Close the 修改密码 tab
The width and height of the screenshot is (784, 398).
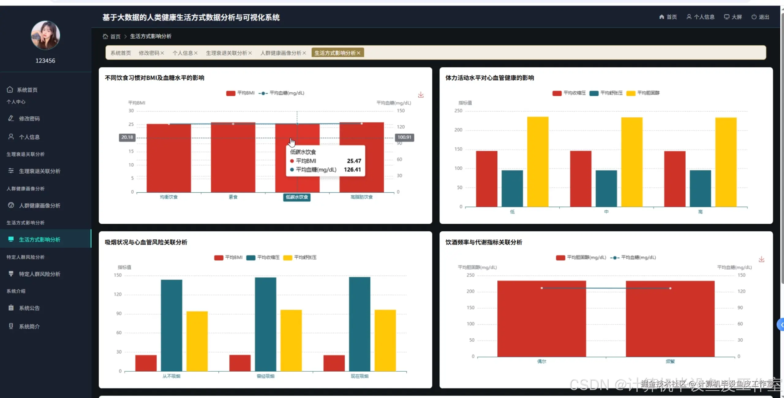[x=162, y=53]
